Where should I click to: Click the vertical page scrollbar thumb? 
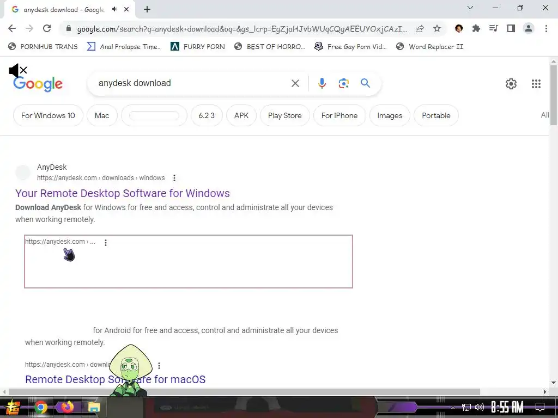pos(554,95)
